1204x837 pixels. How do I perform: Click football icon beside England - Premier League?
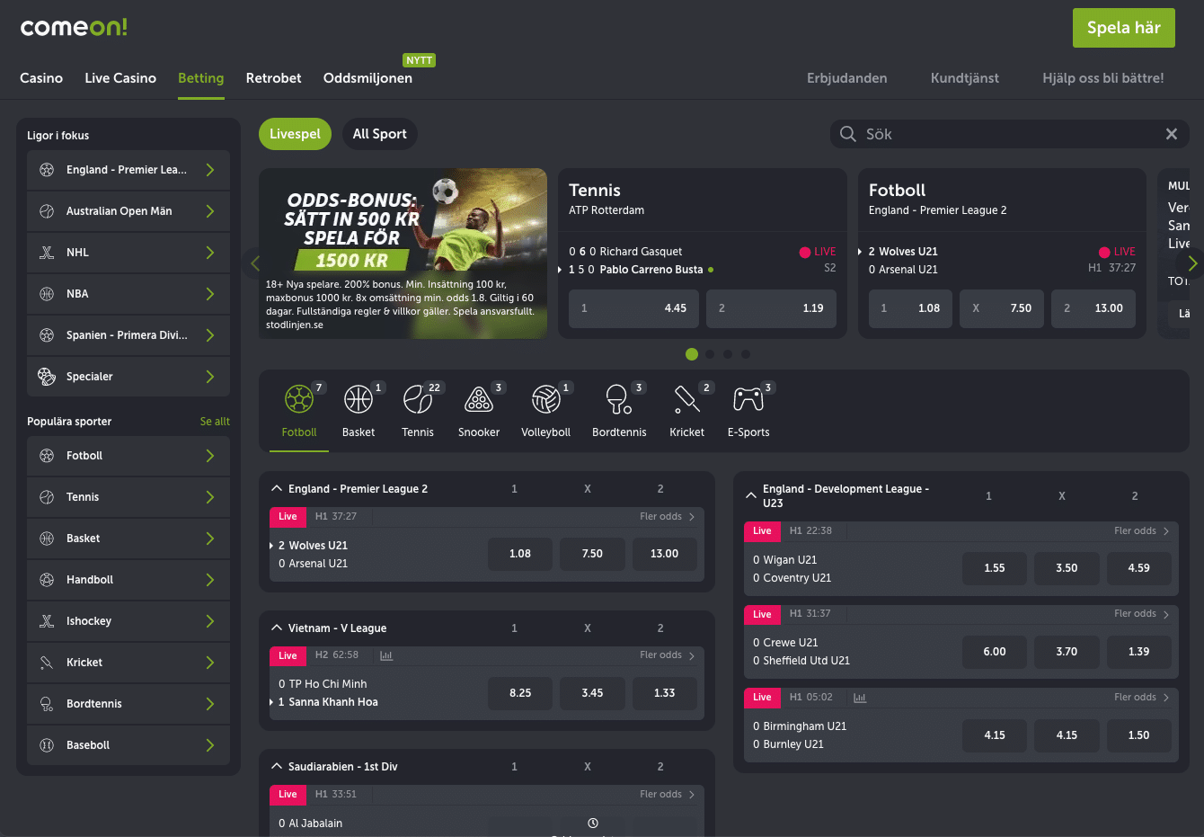pos(47,170)
